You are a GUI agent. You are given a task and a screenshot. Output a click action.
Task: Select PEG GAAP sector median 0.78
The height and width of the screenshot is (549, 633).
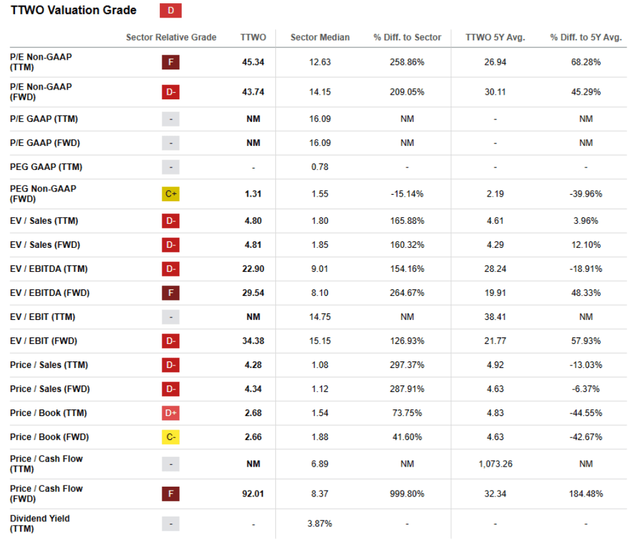tap(319, 167)
